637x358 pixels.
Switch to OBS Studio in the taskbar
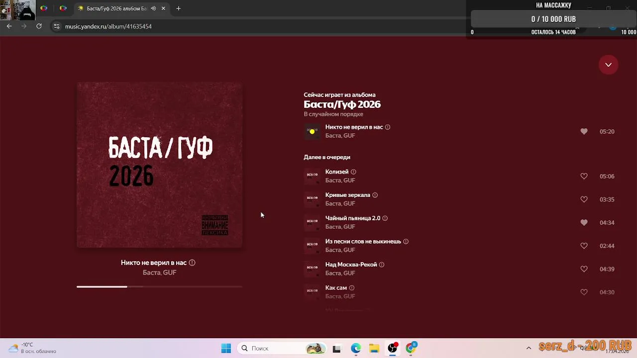393,349
